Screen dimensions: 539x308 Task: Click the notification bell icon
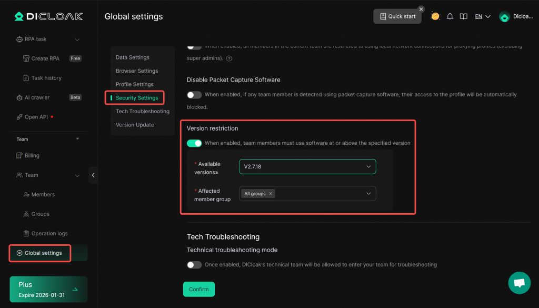point(450,16)
